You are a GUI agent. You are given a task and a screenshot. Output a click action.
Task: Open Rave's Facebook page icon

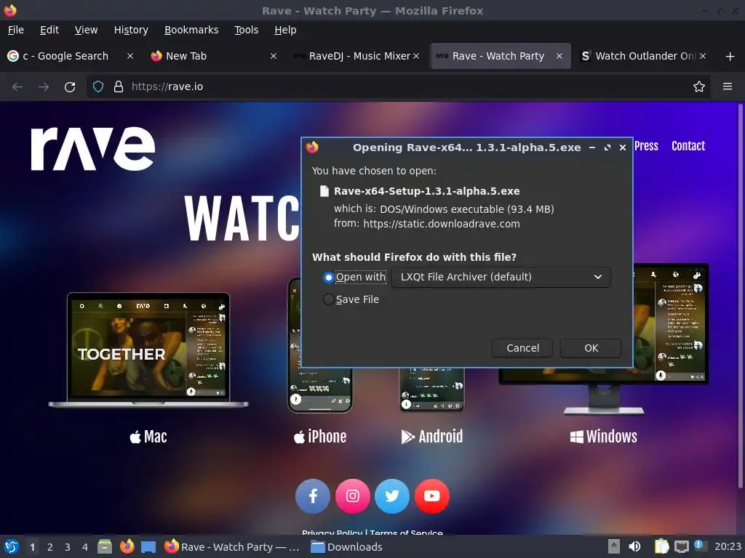313,496
